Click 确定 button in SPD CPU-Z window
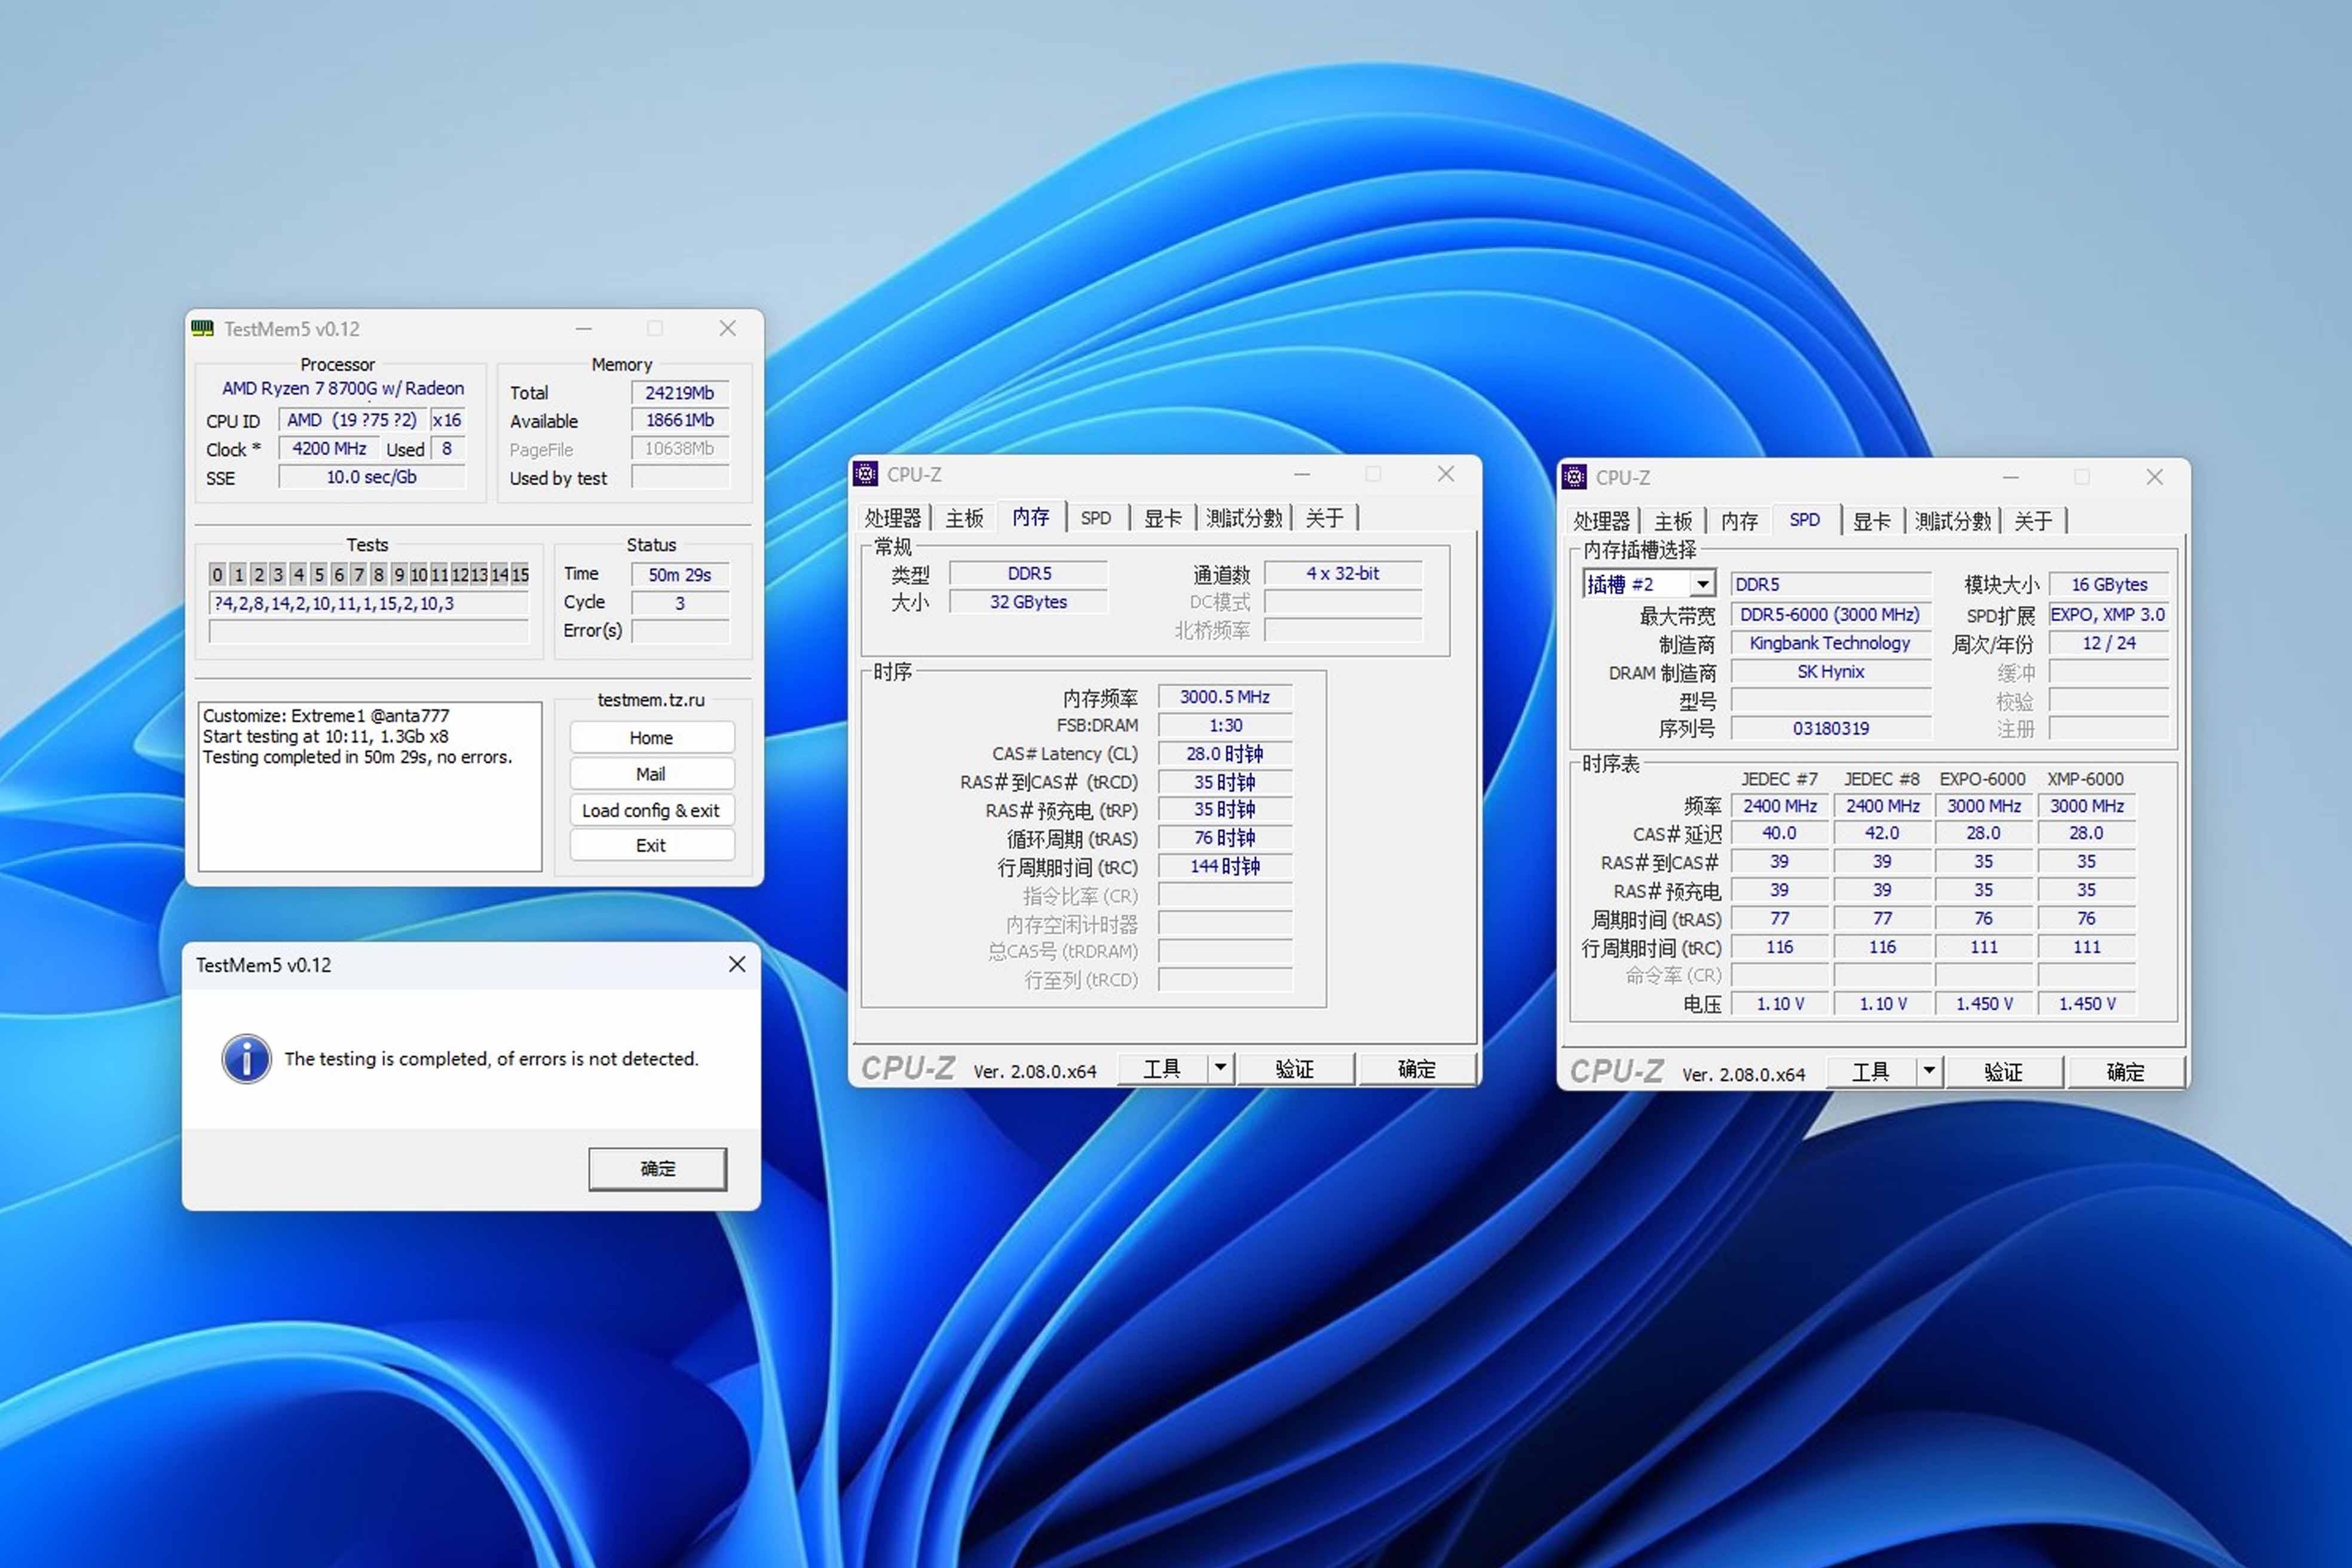The image size is (2352, 1568). coord(2125,1071)
